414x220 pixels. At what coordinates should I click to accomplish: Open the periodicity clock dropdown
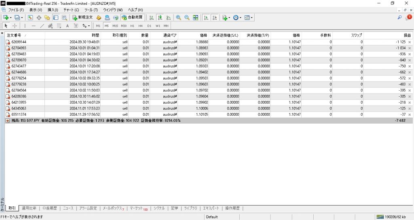tap(237, 17)
